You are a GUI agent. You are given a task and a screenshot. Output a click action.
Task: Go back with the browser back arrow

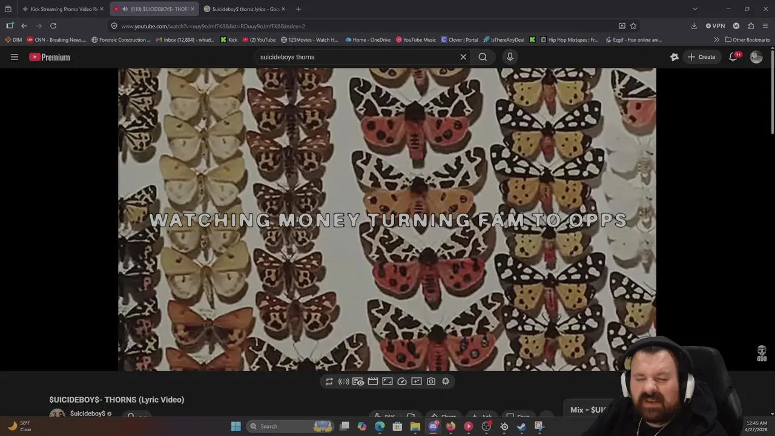tap(24, 26)
